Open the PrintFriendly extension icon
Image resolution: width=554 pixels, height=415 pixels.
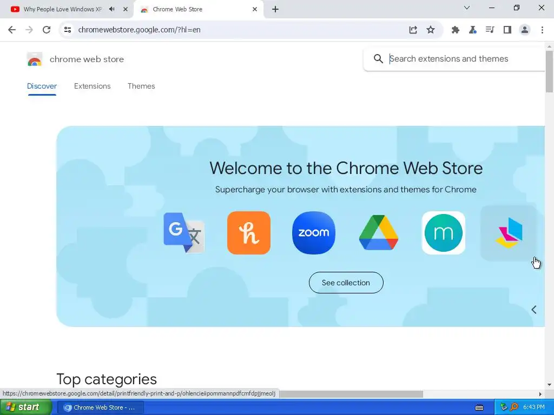[x=509, y=233]
